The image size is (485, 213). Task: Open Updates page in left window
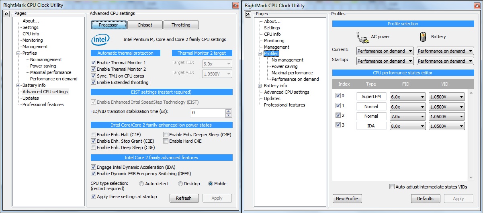pyautogui.click(x=31, y=98)
